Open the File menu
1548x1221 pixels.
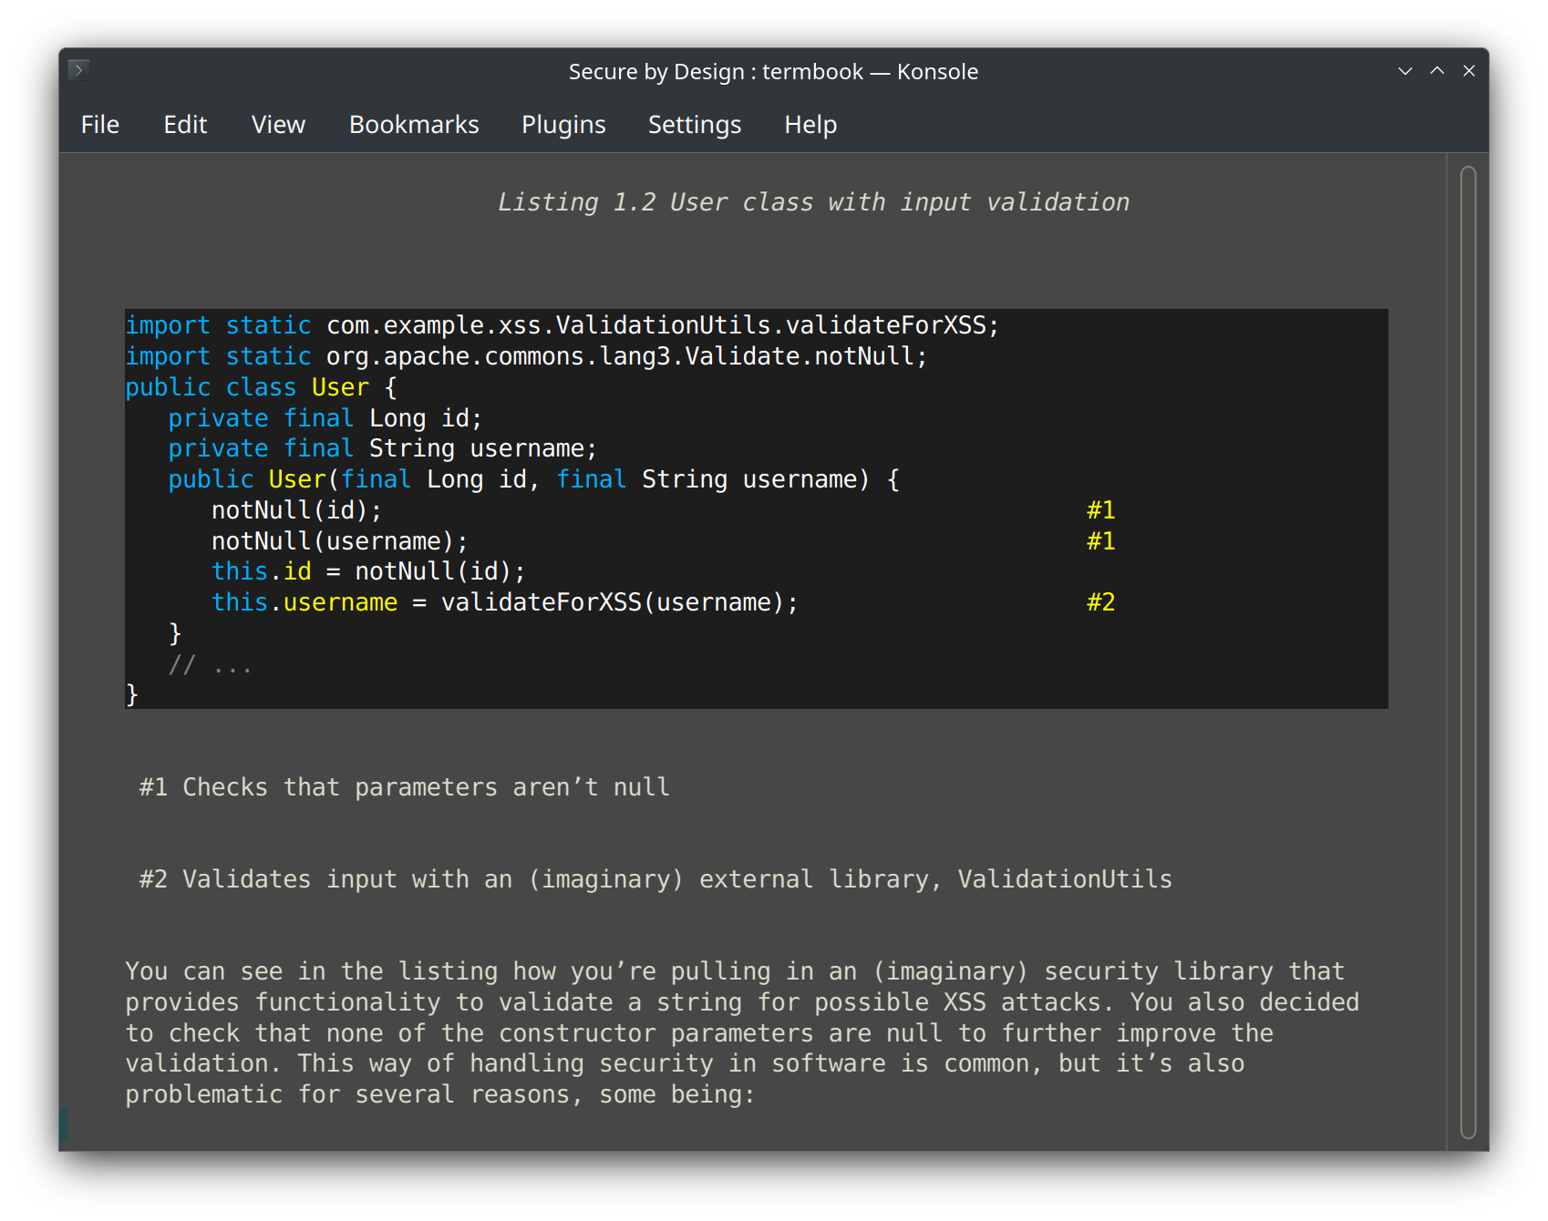point(100,124)
